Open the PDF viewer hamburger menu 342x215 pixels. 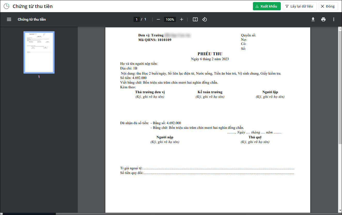tap(9, 19)
